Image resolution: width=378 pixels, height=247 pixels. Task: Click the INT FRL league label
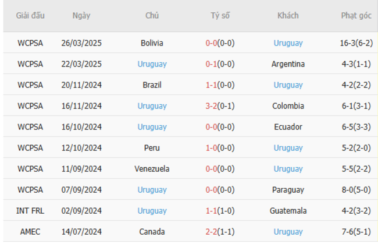(30, 211)
